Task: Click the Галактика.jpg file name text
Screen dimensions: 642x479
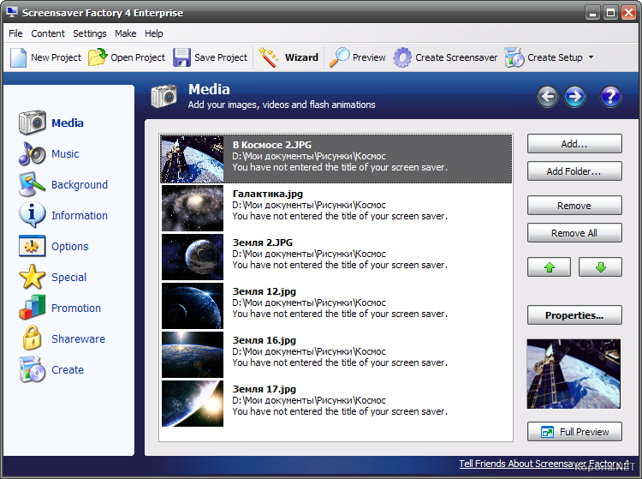Action: point(267,194)
